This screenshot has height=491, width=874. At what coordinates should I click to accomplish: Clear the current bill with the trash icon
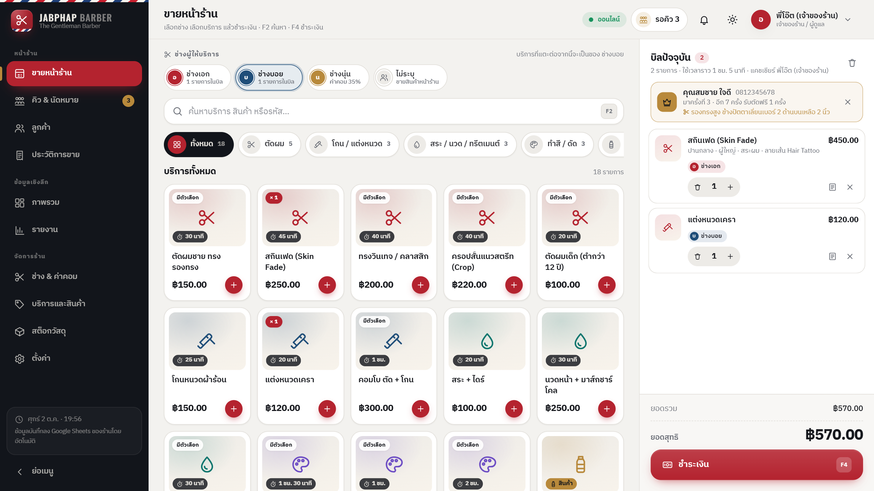[852, 63]
